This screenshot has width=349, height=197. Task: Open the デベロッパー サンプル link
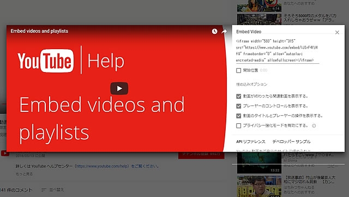(291, 141)
